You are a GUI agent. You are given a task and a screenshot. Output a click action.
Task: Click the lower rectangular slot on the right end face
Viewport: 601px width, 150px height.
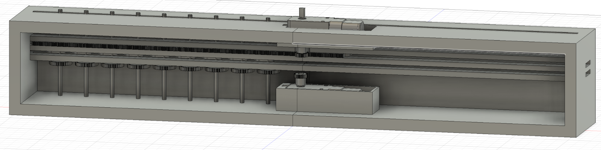click(588, 72)
